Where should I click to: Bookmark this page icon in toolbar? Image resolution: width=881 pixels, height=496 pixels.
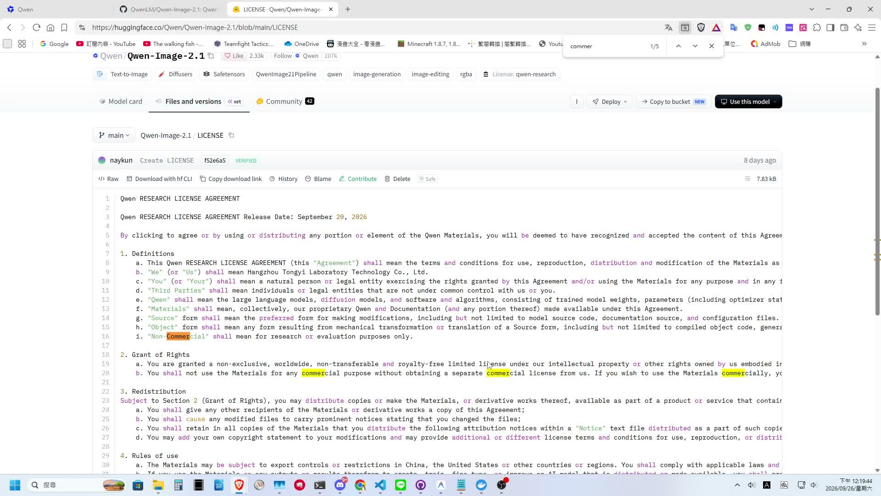click(64, 28)
